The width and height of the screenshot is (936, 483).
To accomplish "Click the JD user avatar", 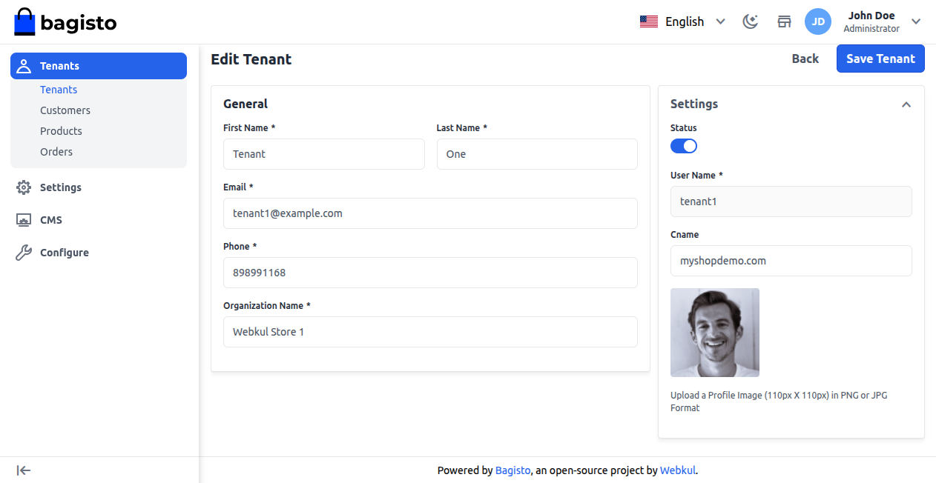I will 817,21.
